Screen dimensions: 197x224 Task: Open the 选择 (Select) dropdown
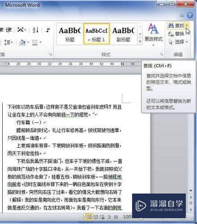(178, 42)
